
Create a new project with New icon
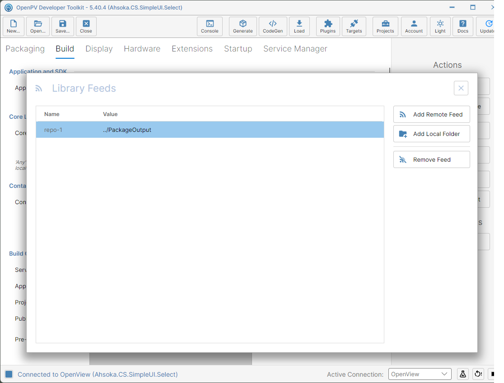tap(14, 26)
